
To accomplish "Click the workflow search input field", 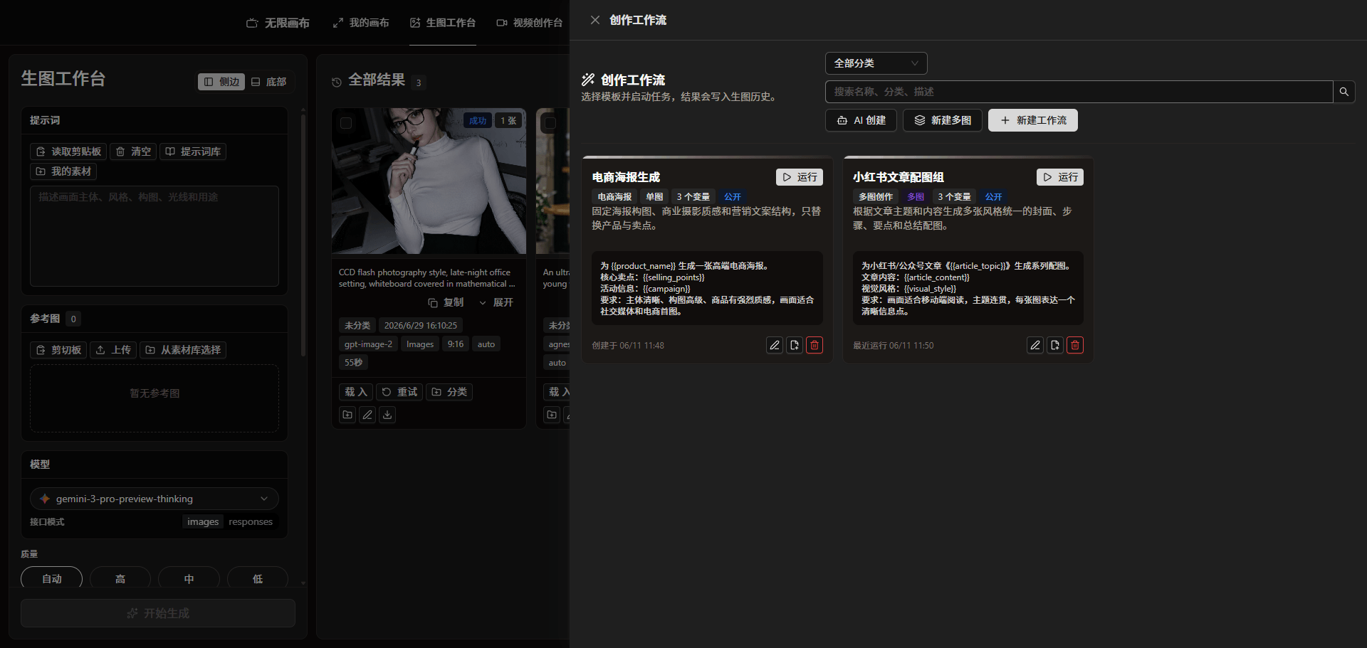I will (1079, 92).
